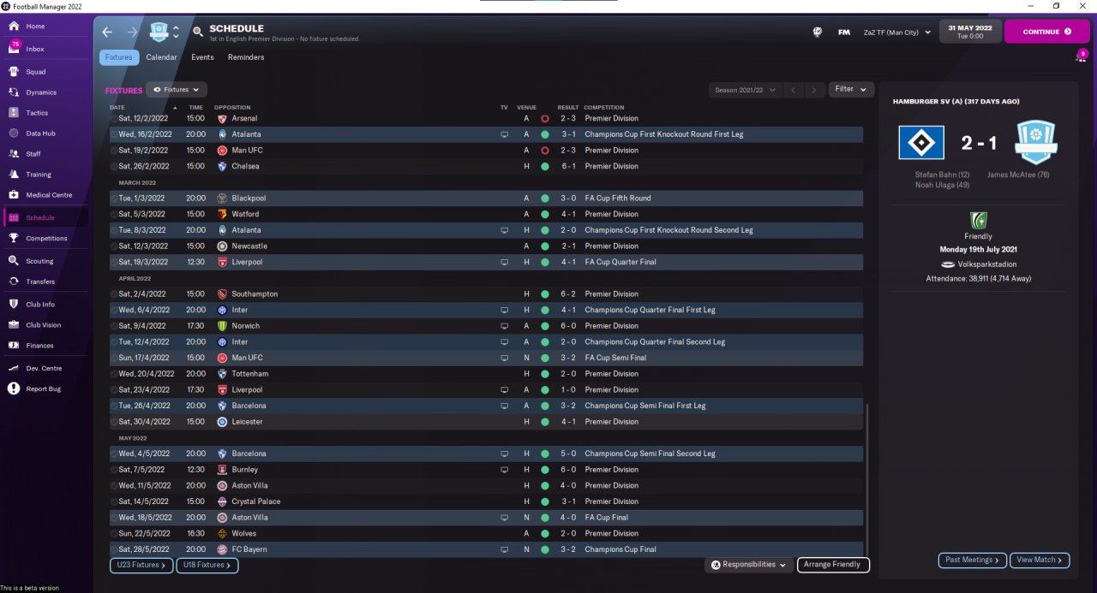Viewport: 1097px width, 593px height.
Task: Sort the fixtures by the Date column
Action: 117,108
